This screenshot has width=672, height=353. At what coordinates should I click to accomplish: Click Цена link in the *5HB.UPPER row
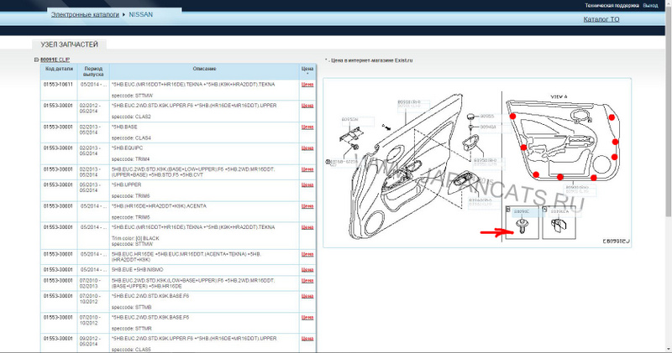click(x=307, y=184)
